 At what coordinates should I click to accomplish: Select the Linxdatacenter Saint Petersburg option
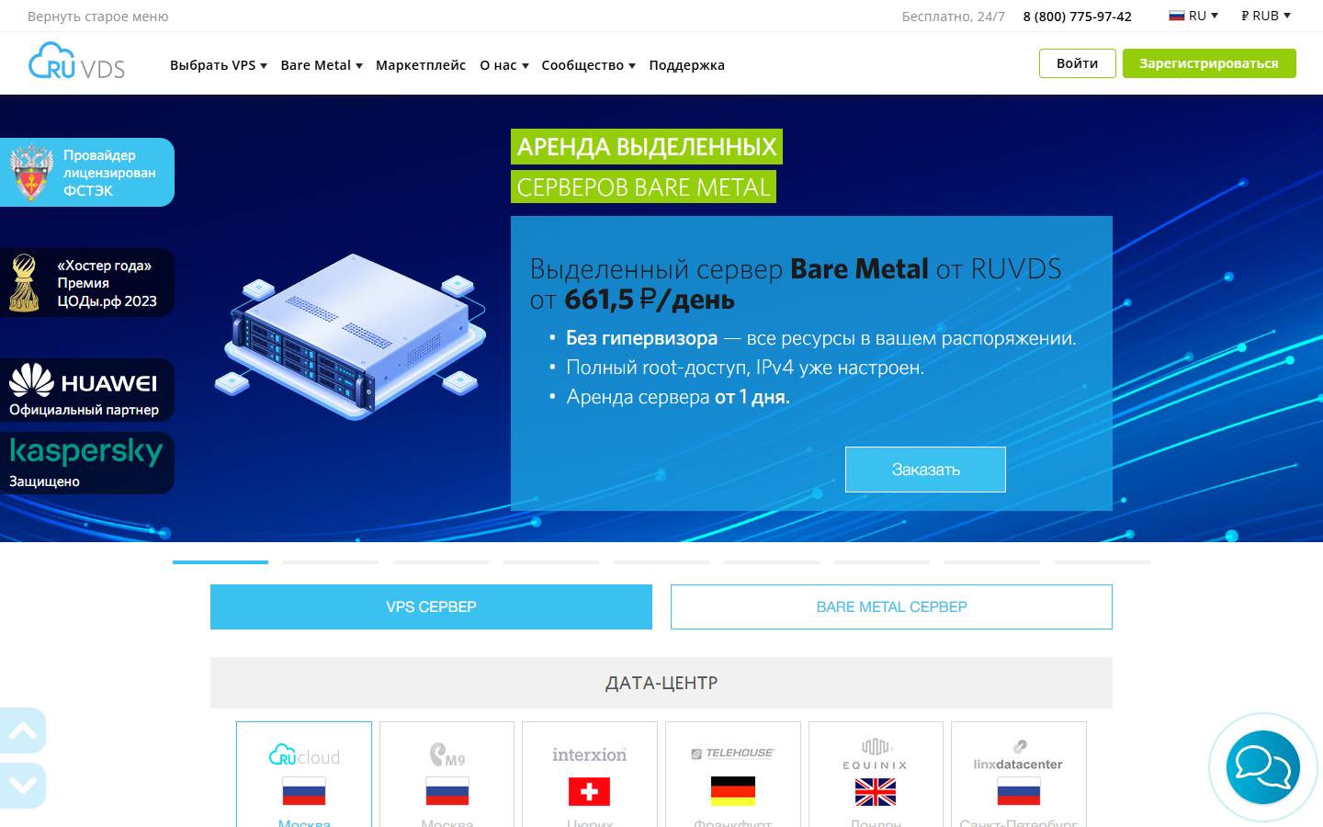pyautogui.click(x=1019, y=775)
